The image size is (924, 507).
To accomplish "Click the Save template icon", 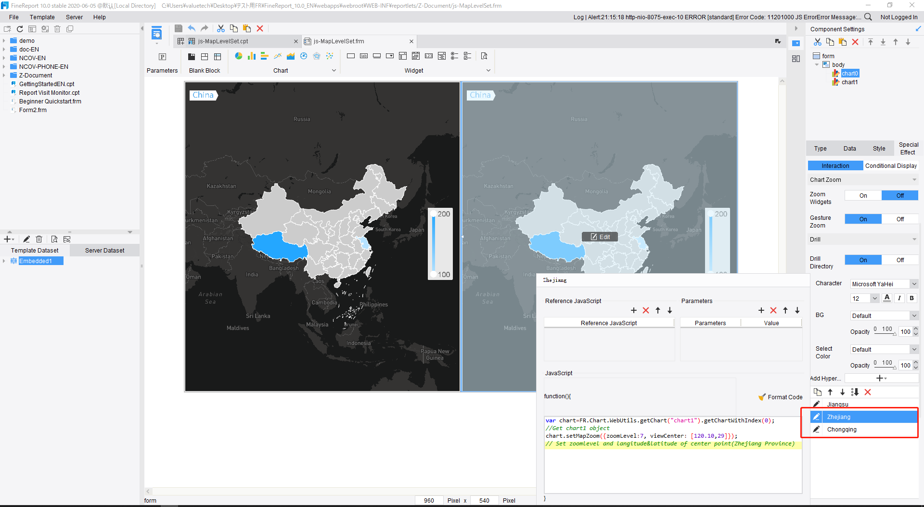I will (178, 28).
